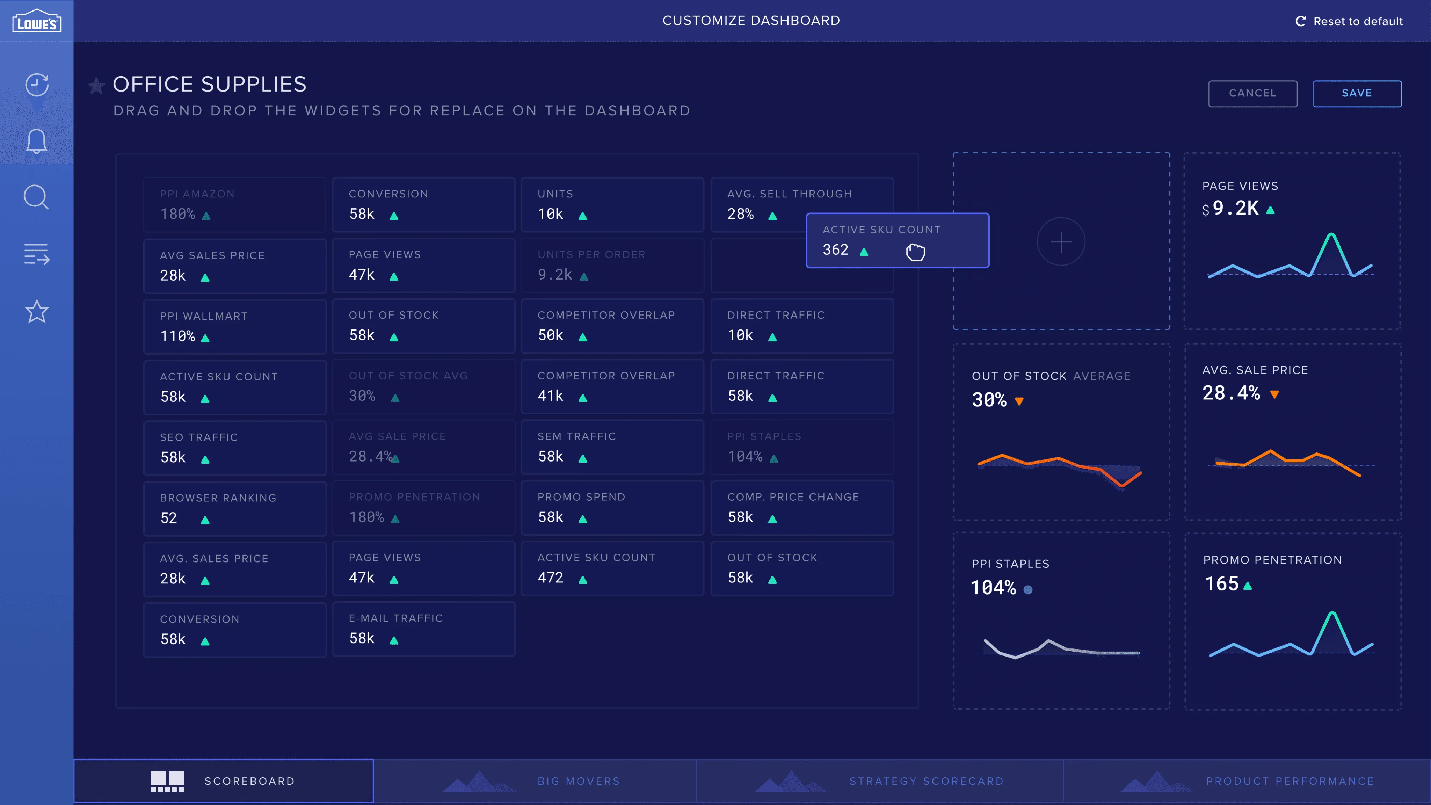Click the Strategy Scorecard mountain icon
The height and width of the screenshot is (805, 1431).
pyautogui.click(x=792, y=781)
